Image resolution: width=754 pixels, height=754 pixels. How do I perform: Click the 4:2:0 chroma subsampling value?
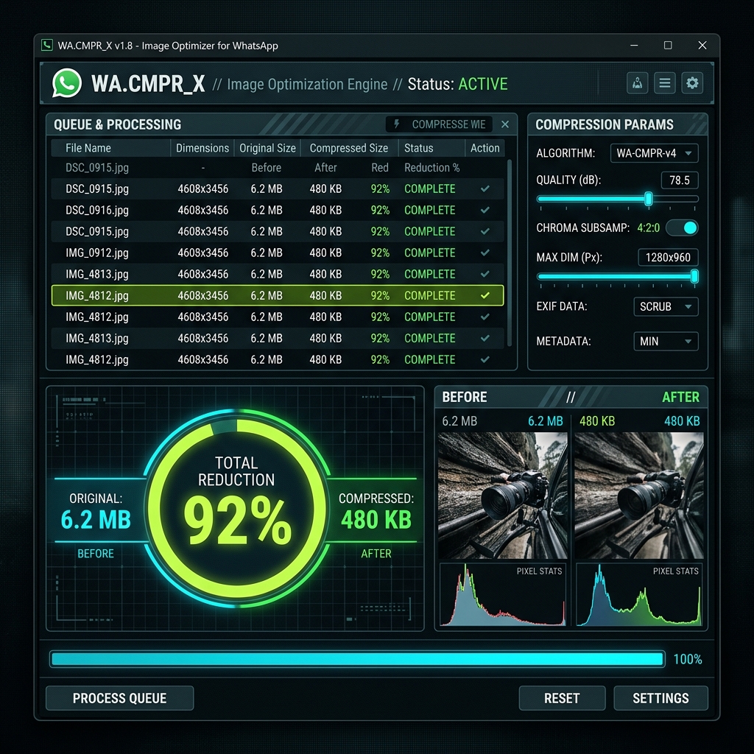tap(648, 228)
